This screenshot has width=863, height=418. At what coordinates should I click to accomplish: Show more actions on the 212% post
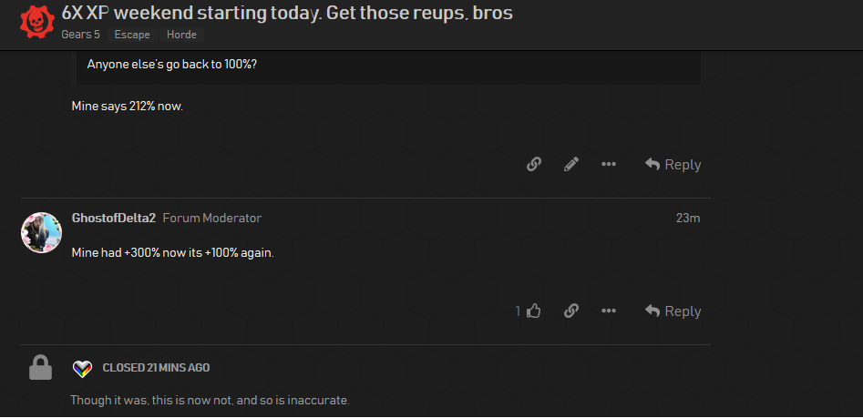coord(609,164)
